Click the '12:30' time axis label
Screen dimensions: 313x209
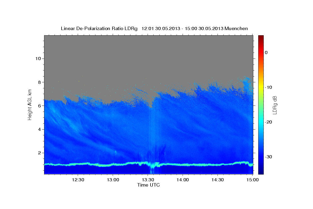(x=78, y=180)
